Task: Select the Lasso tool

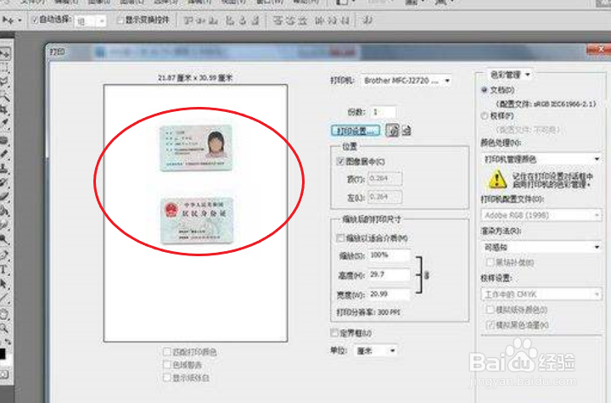Action: point(5,81)
